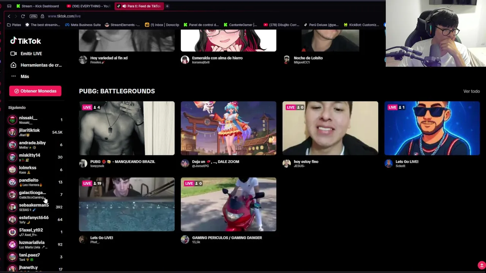Toggle the VPN badge in address bar
This screenshot has height=273, width=486.
(x=33, y=16)
